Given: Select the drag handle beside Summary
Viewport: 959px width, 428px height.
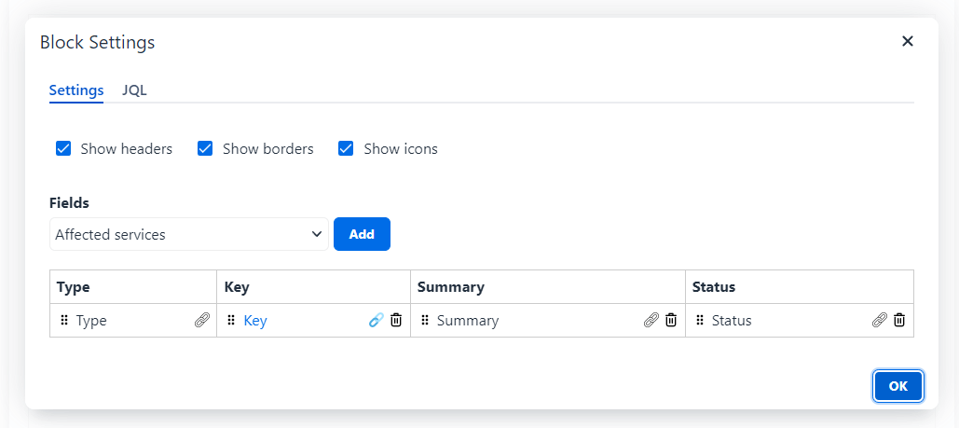Looking at the screenshot, I should click(x=425, y=320).
